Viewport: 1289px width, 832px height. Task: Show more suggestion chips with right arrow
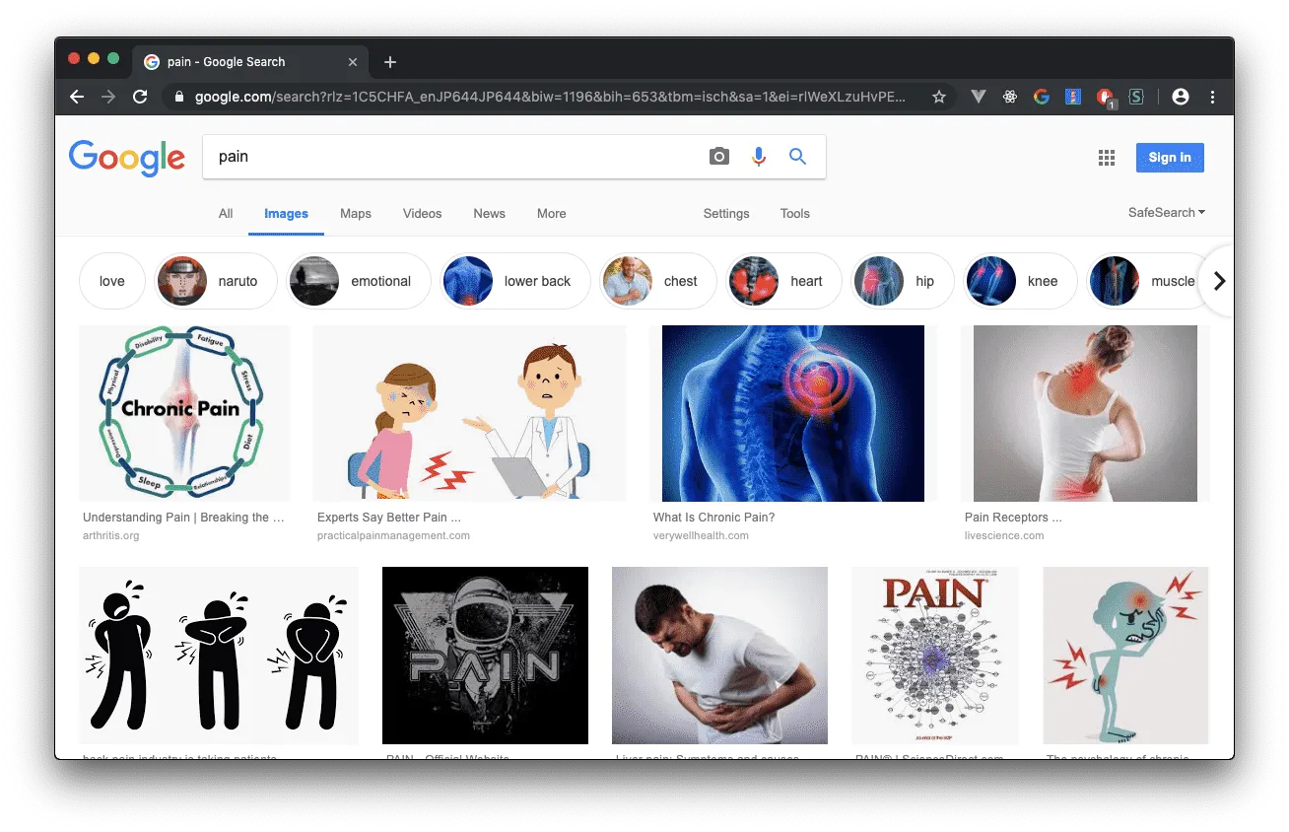(x=1219, y=281)
